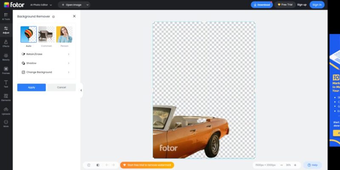Screen dimensions: 340x170
Task: Select the Person removal mode thumbnail
Action: point(65,34)
